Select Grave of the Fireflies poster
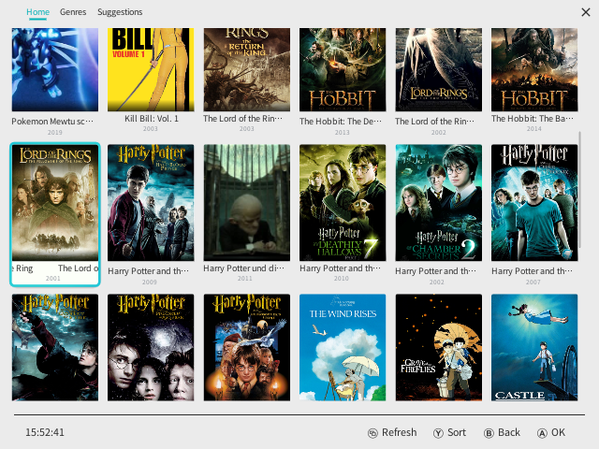 (439, 347)
